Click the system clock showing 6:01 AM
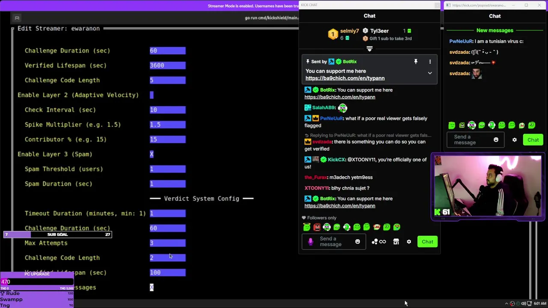 click(x=540, y=304)
